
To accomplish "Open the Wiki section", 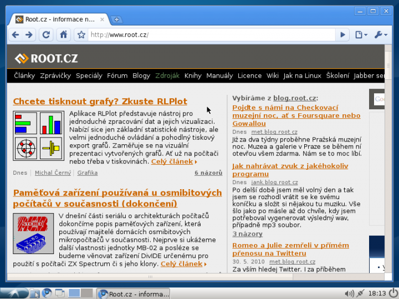I will (x=273, y=75).
